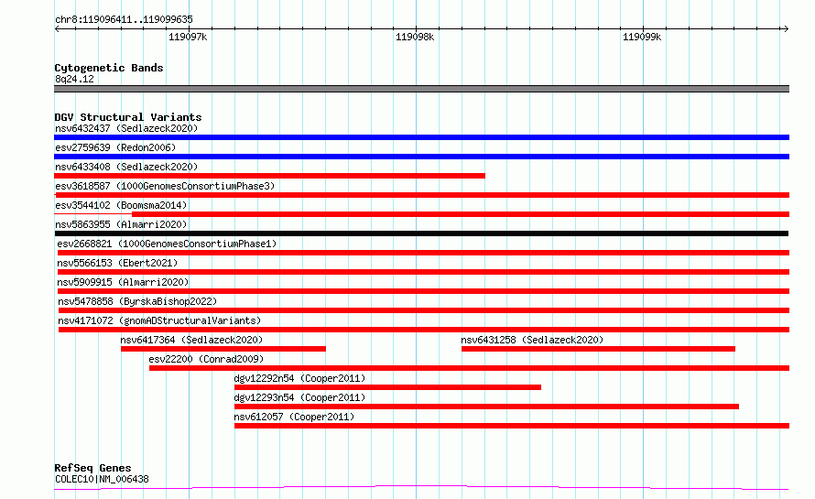The image size is (815, 499).
Task: Click the red bar for dgv12293n54
Action: (486, 407)
